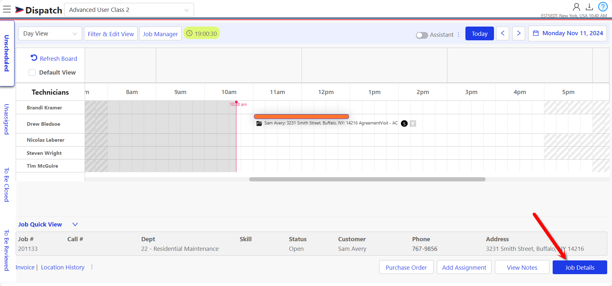Click the Sam Avery job description text
612x286 pixels.
coord(331,123)
